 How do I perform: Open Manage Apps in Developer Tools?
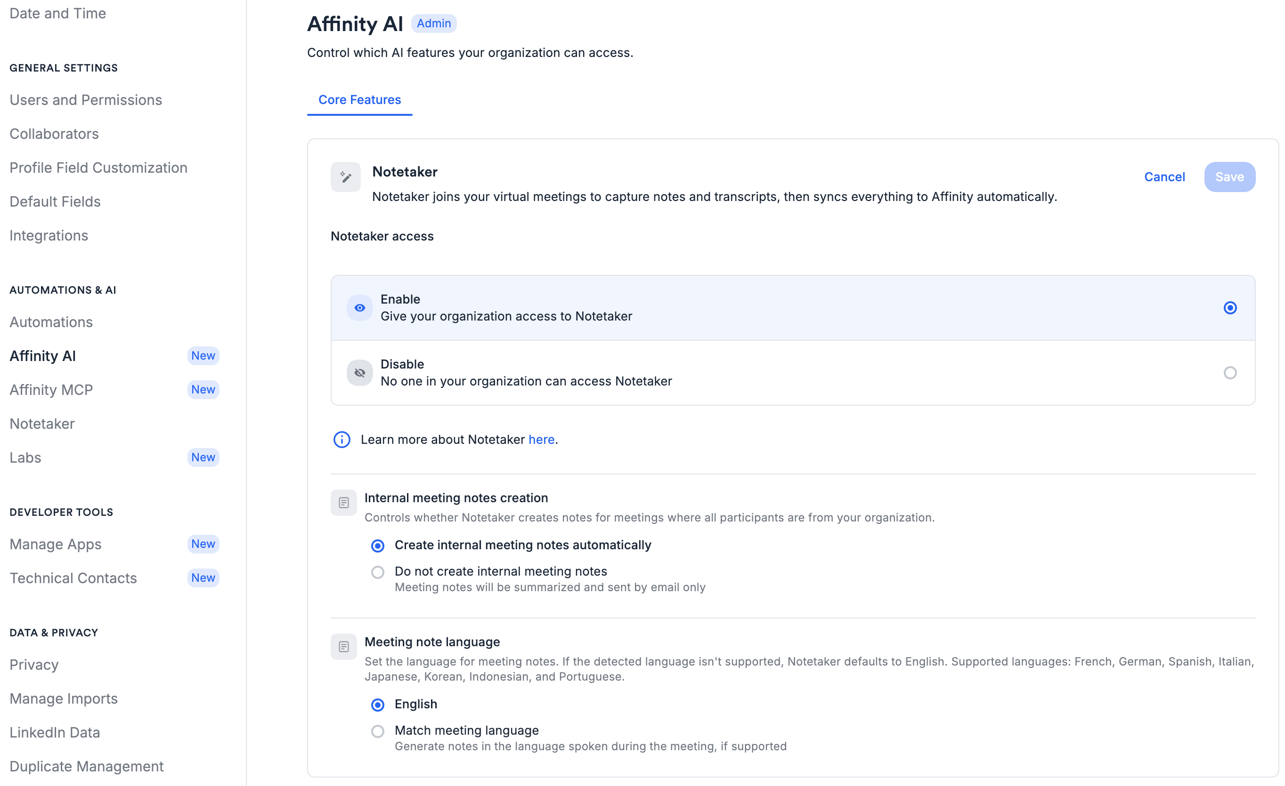56,544
